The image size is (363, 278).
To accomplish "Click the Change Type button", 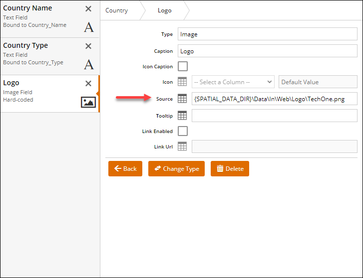I will tap(176, 168).
